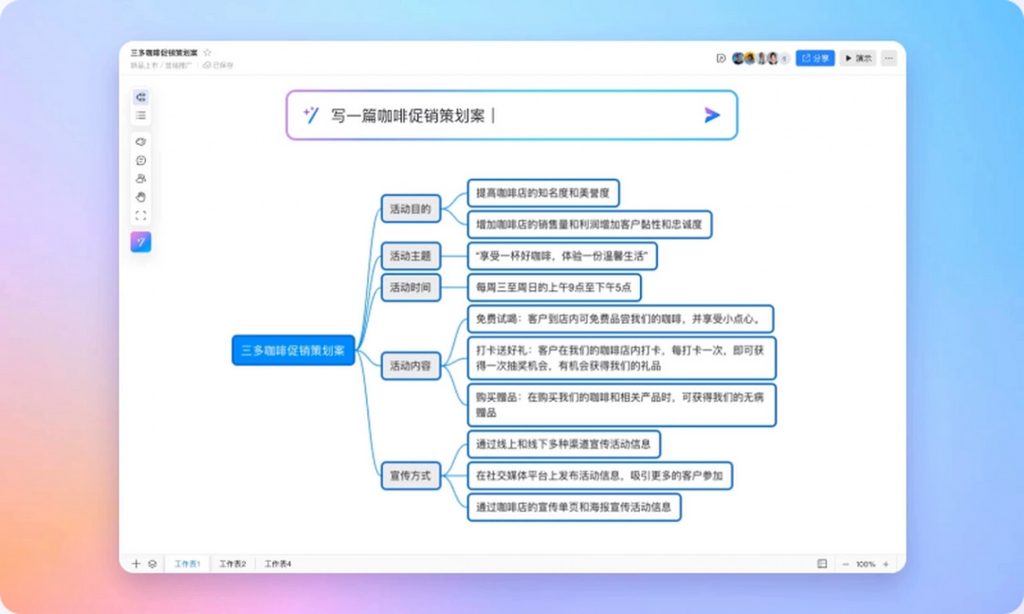The height and width of the screenshot is (614, 1024).
Task: Select the AI assistant icon in sidebar
Action: click(x=140, y=242)
